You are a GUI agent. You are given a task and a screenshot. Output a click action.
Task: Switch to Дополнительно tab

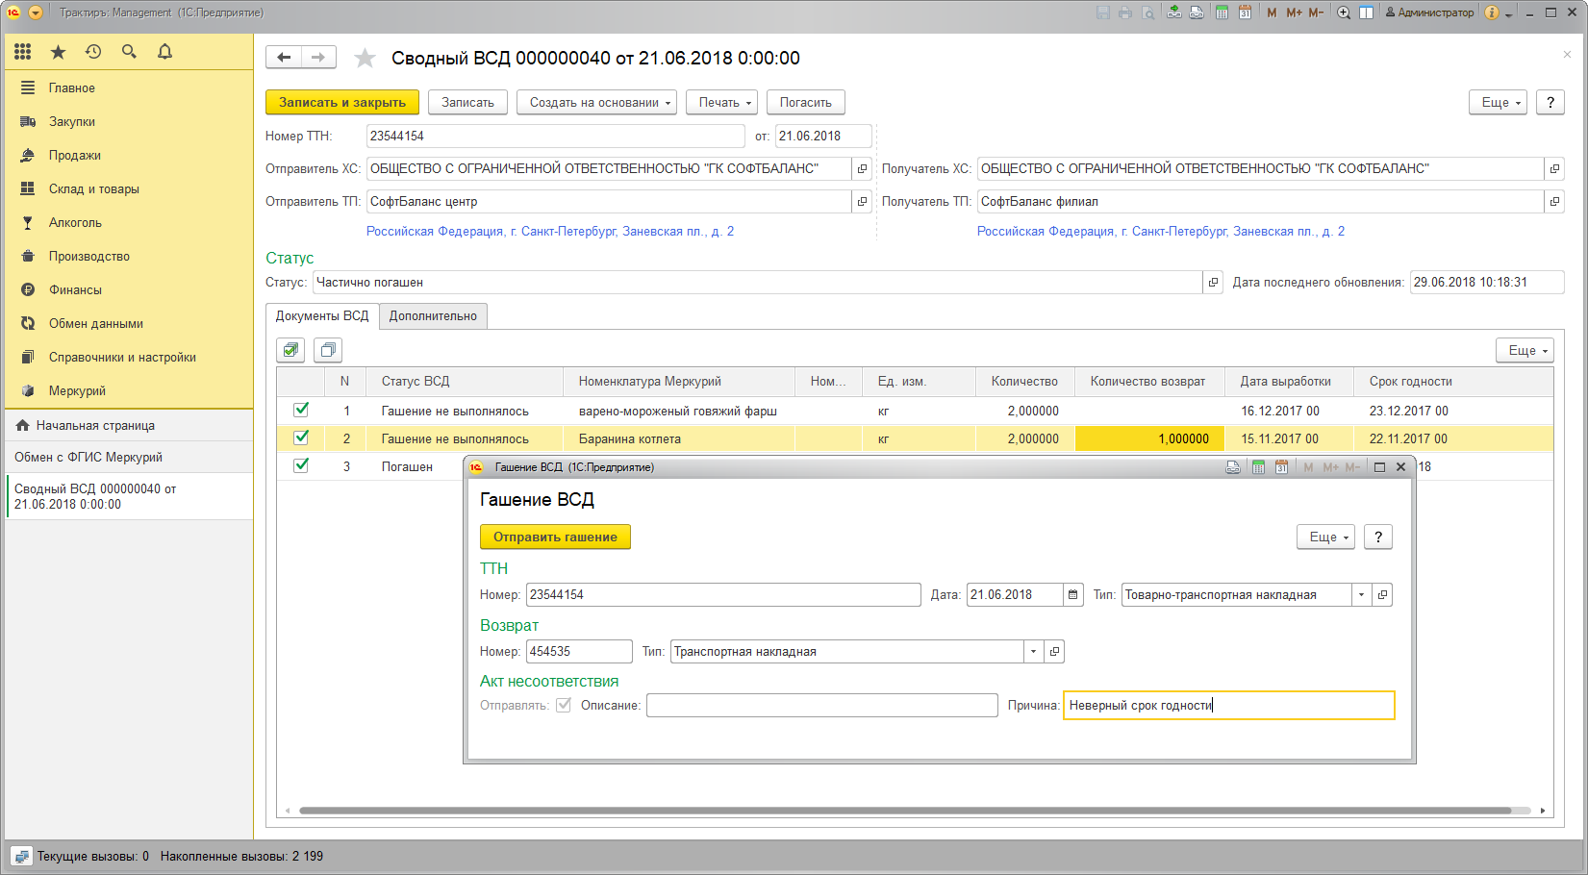pos(433,315)
